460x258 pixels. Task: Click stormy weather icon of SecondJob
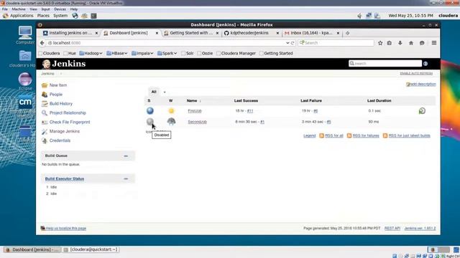coord(171,121)
